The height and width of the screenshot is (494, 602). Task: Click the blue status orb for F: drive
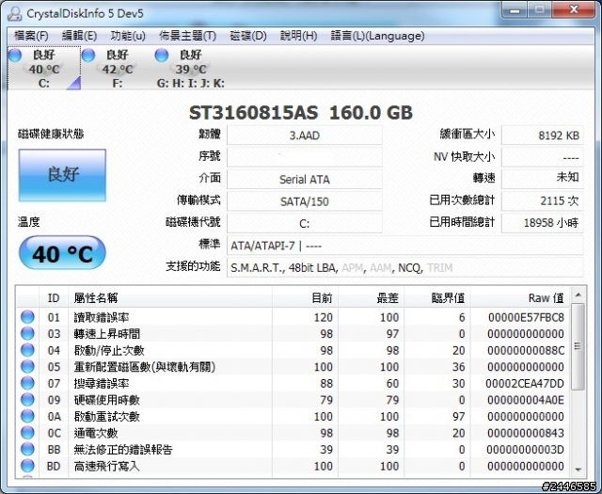(88, 55)
